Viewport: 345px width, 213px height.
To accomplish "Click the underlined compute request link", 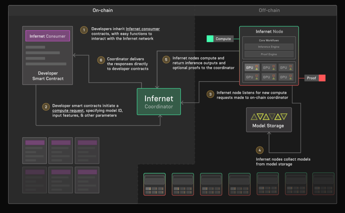I will pos(68,110).
